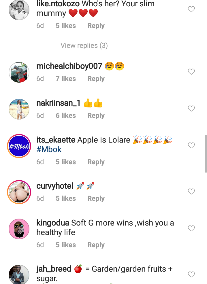Like the comment by like.ntokozo
Screen dimensions: 207x284
[191, 9]
